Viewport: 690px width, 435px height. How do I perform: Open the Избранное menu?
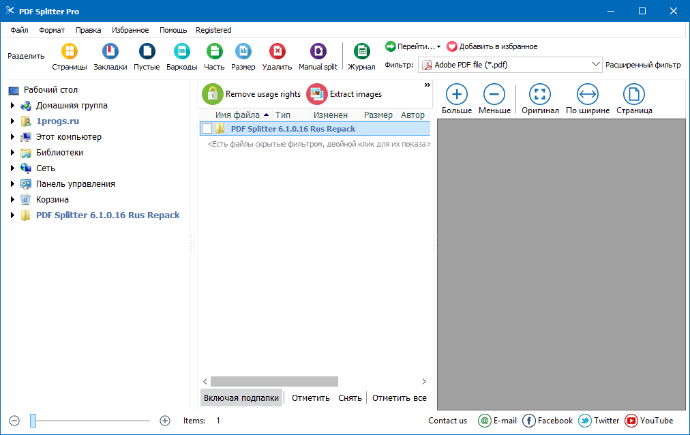click(130, 30)
